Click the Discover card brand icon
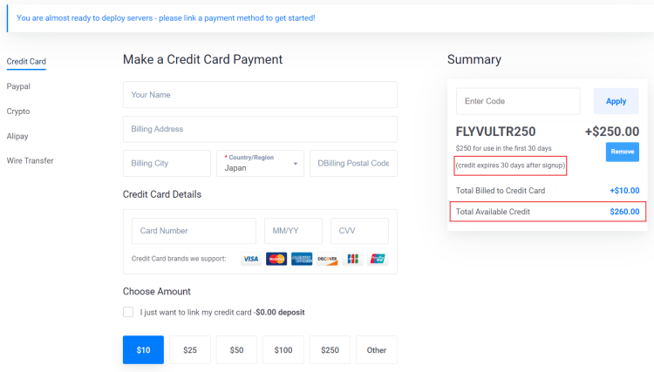The image size is (654, 372). pyautogui.click(x=327, y=259)
